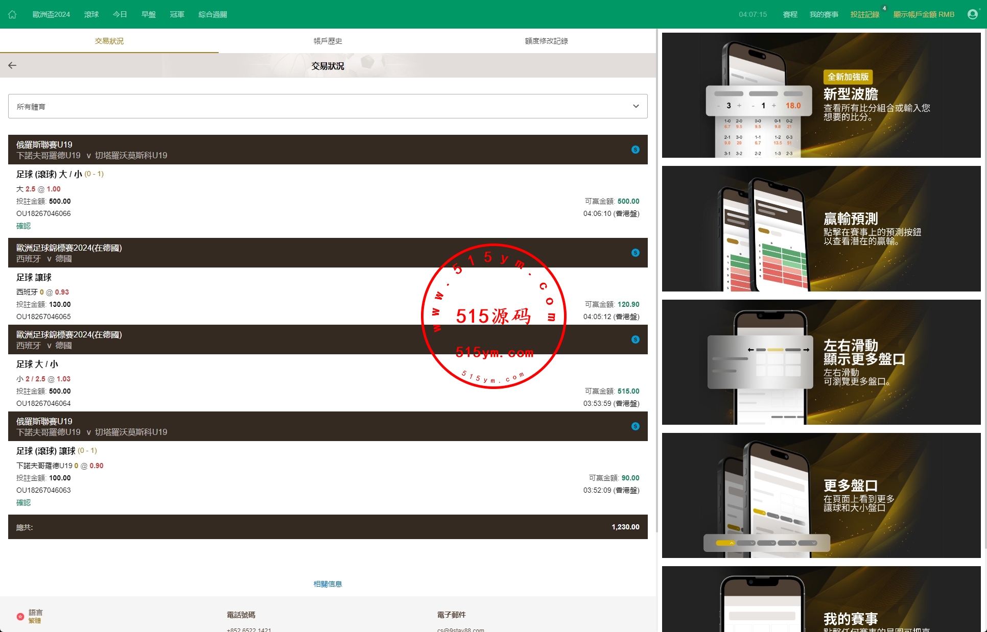Open the 新型波膽 promo banner
Screen dimensions: 987x632
pyautogui.click(x=821, y=95)
